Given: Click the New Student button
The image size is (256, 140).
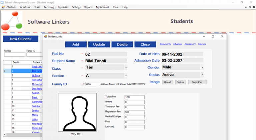Looking at the screenshot, I should [20, 39].
